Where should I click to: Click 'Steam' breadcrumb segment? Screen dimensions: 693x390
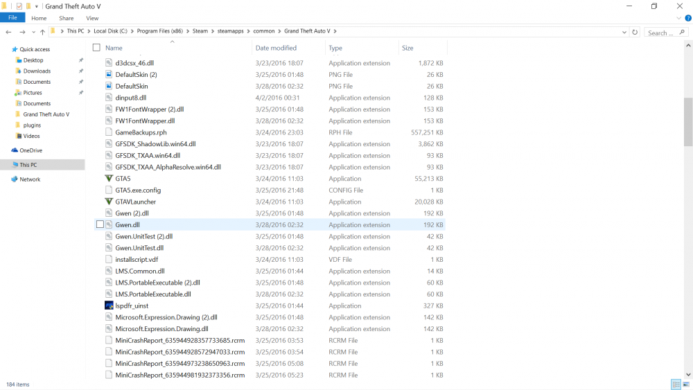[200, 31]
